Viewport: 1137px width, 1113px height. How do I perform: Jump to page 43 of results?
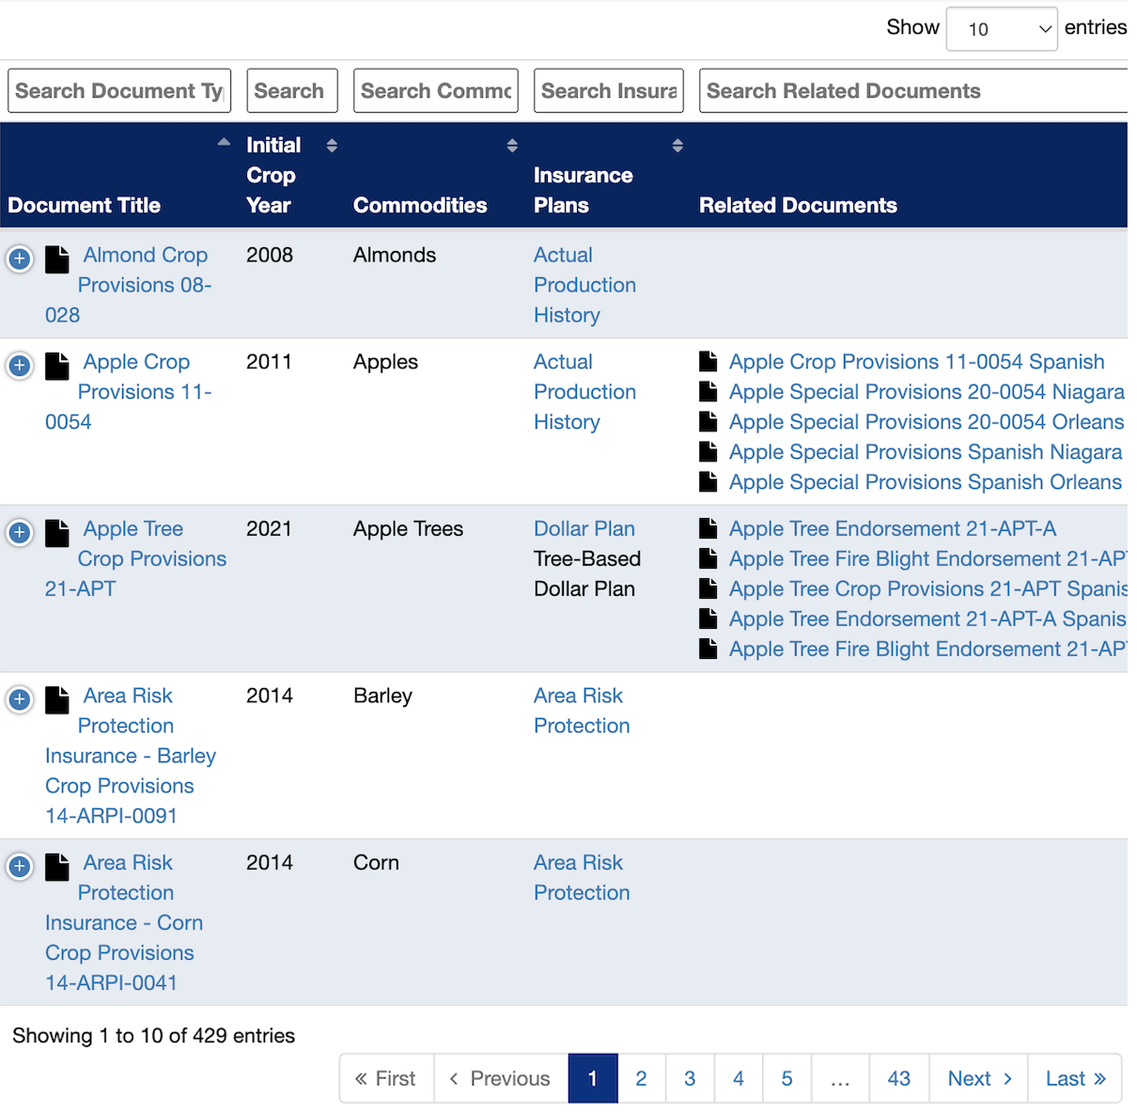898,1078
